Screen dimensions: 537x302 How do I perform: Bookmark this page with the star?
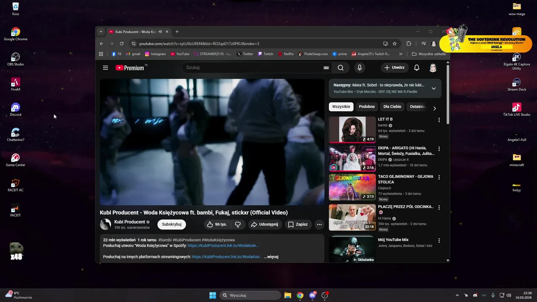pos(395,44)
